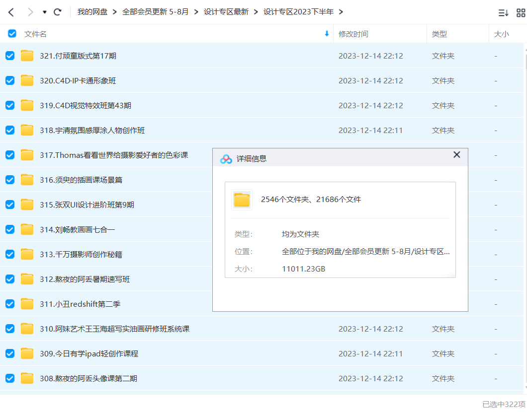Refresh the current folder listing
Image resolution: width=527 pixels, height=412 pixels.
click(58, 12)
